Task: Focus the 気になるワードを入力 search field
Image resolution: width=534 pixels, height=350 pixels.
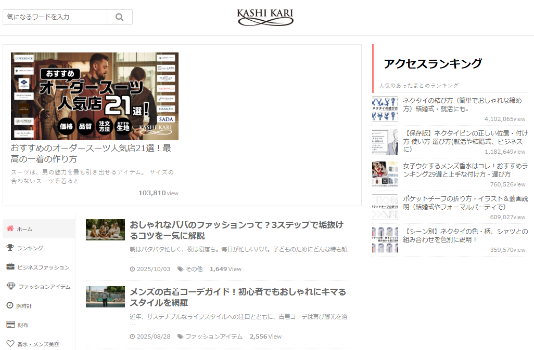Action: pyautogui.click(x=55, y=17)
